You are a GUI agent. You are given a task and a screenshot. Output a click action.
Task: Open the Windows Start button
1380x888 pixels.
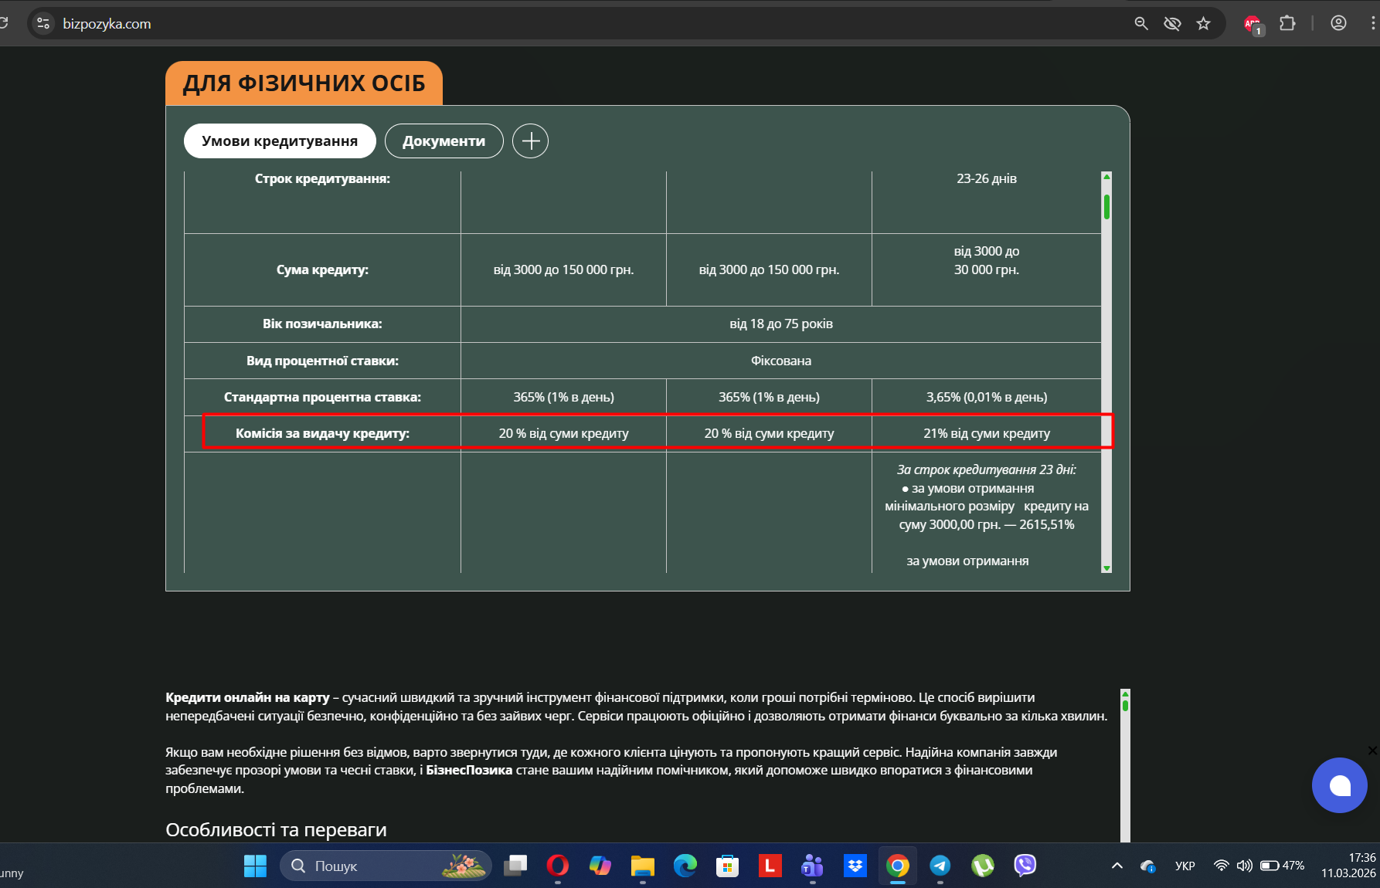[255, 866]
